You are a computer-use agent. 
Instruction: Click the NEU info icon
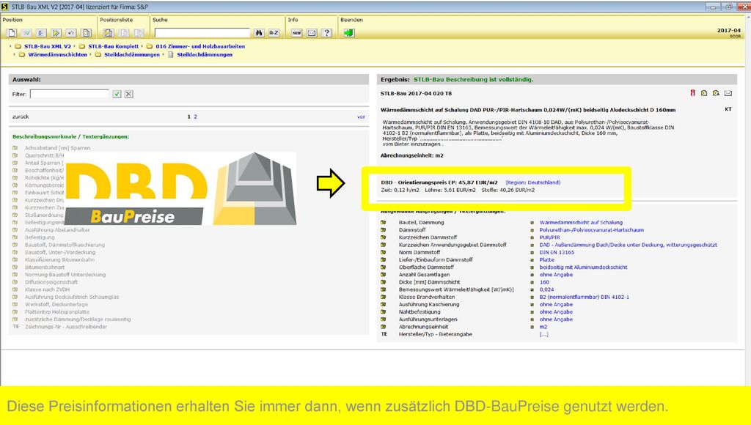(296, 33)
